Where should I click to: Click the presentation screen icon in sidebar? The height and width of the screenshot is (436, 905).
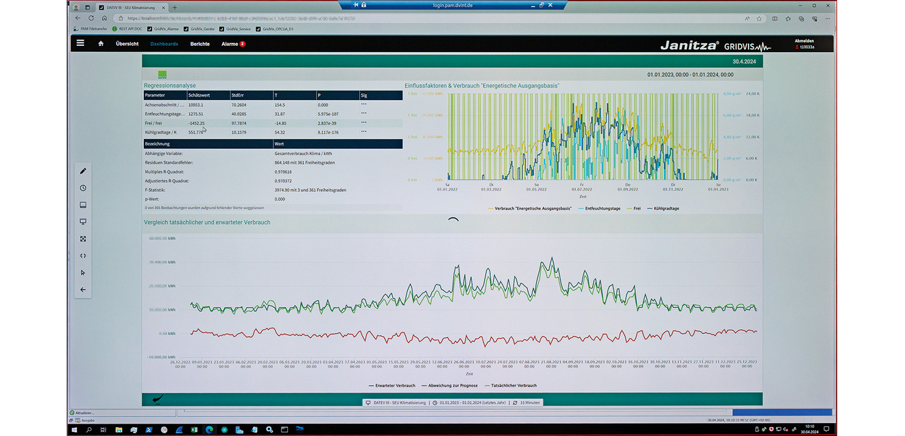click(x=83, y=221)
